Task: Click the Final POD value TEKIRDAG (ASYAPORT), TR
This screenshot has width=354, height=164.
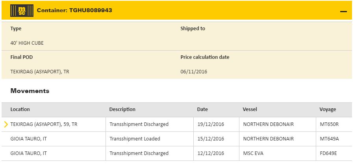Action: (40, 72)
